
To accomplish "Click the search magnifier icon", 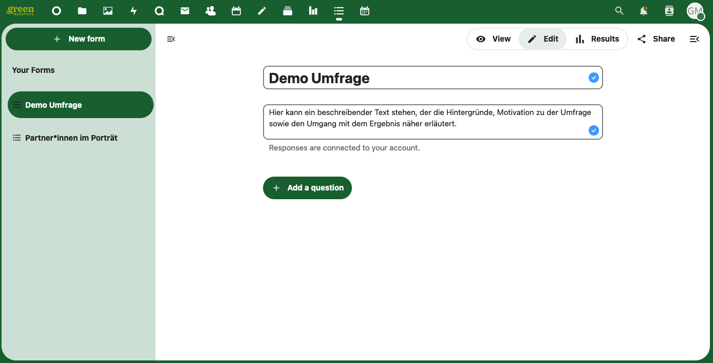I will point(620,11).
